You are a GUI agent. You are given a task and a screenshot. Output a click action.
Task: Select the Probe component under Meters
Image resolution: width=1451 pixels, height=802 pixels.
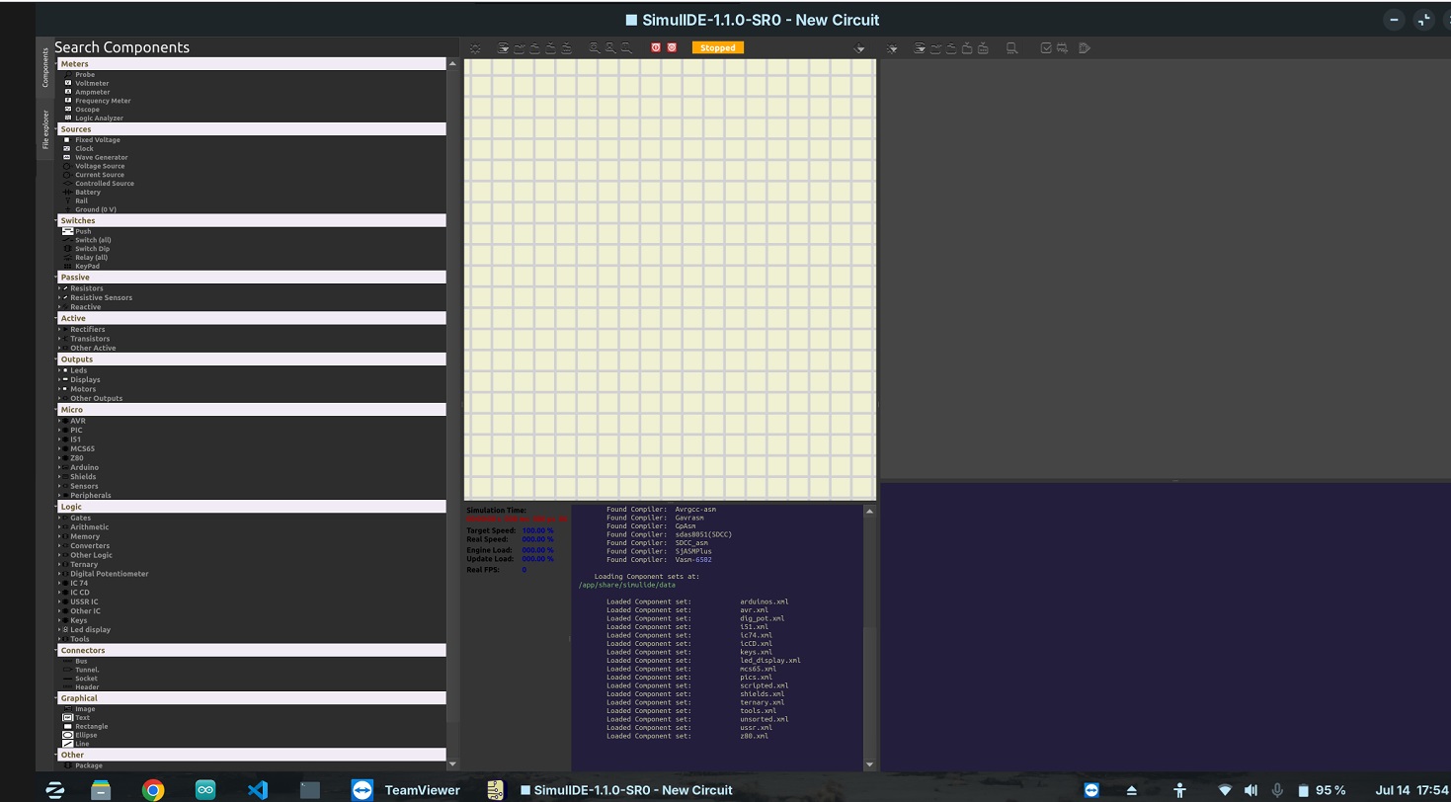pos(85,74)
